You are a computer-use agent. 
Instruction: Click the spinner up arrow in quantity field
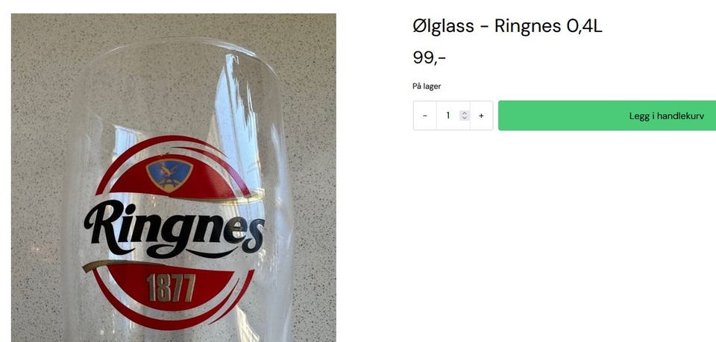pyautogui.click(x=465, y=113)
